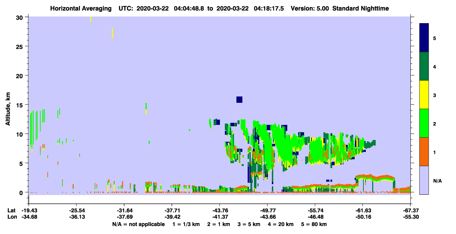Click longitude value -46.48
The width and height of the screenshot is (456, 234).
(315, 217)
